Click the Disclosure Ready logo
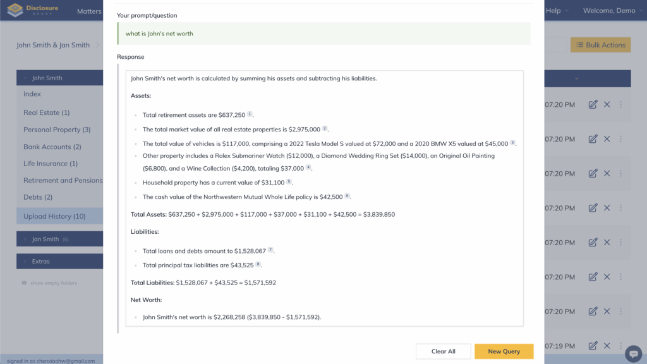 click(x=33, y=11)
